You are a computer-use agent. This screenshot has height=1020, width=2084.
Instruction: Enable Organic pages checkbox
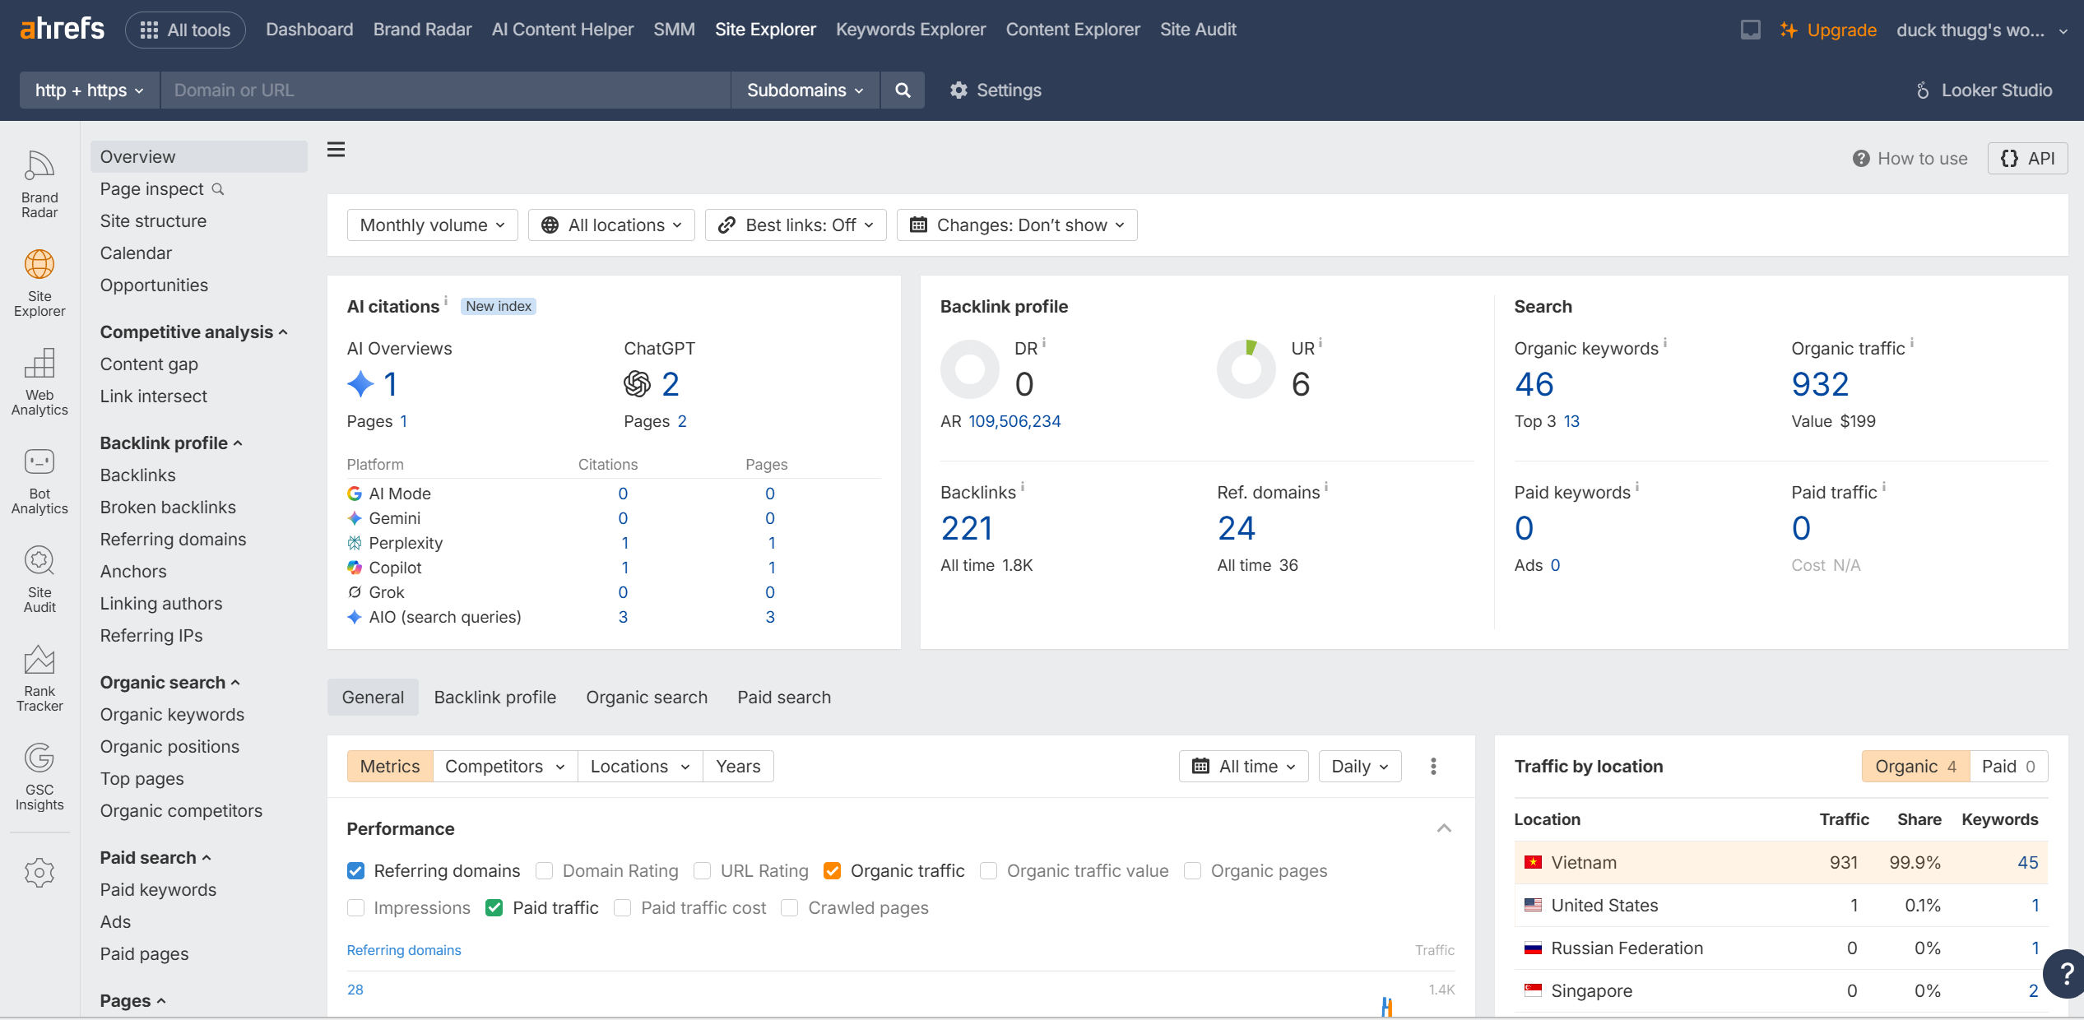coord(1192,870)
